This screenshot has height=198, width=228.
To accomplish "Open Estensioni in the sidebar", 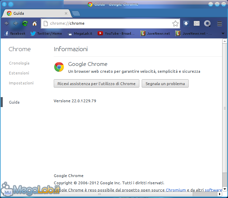I will (x=19, y=73).
